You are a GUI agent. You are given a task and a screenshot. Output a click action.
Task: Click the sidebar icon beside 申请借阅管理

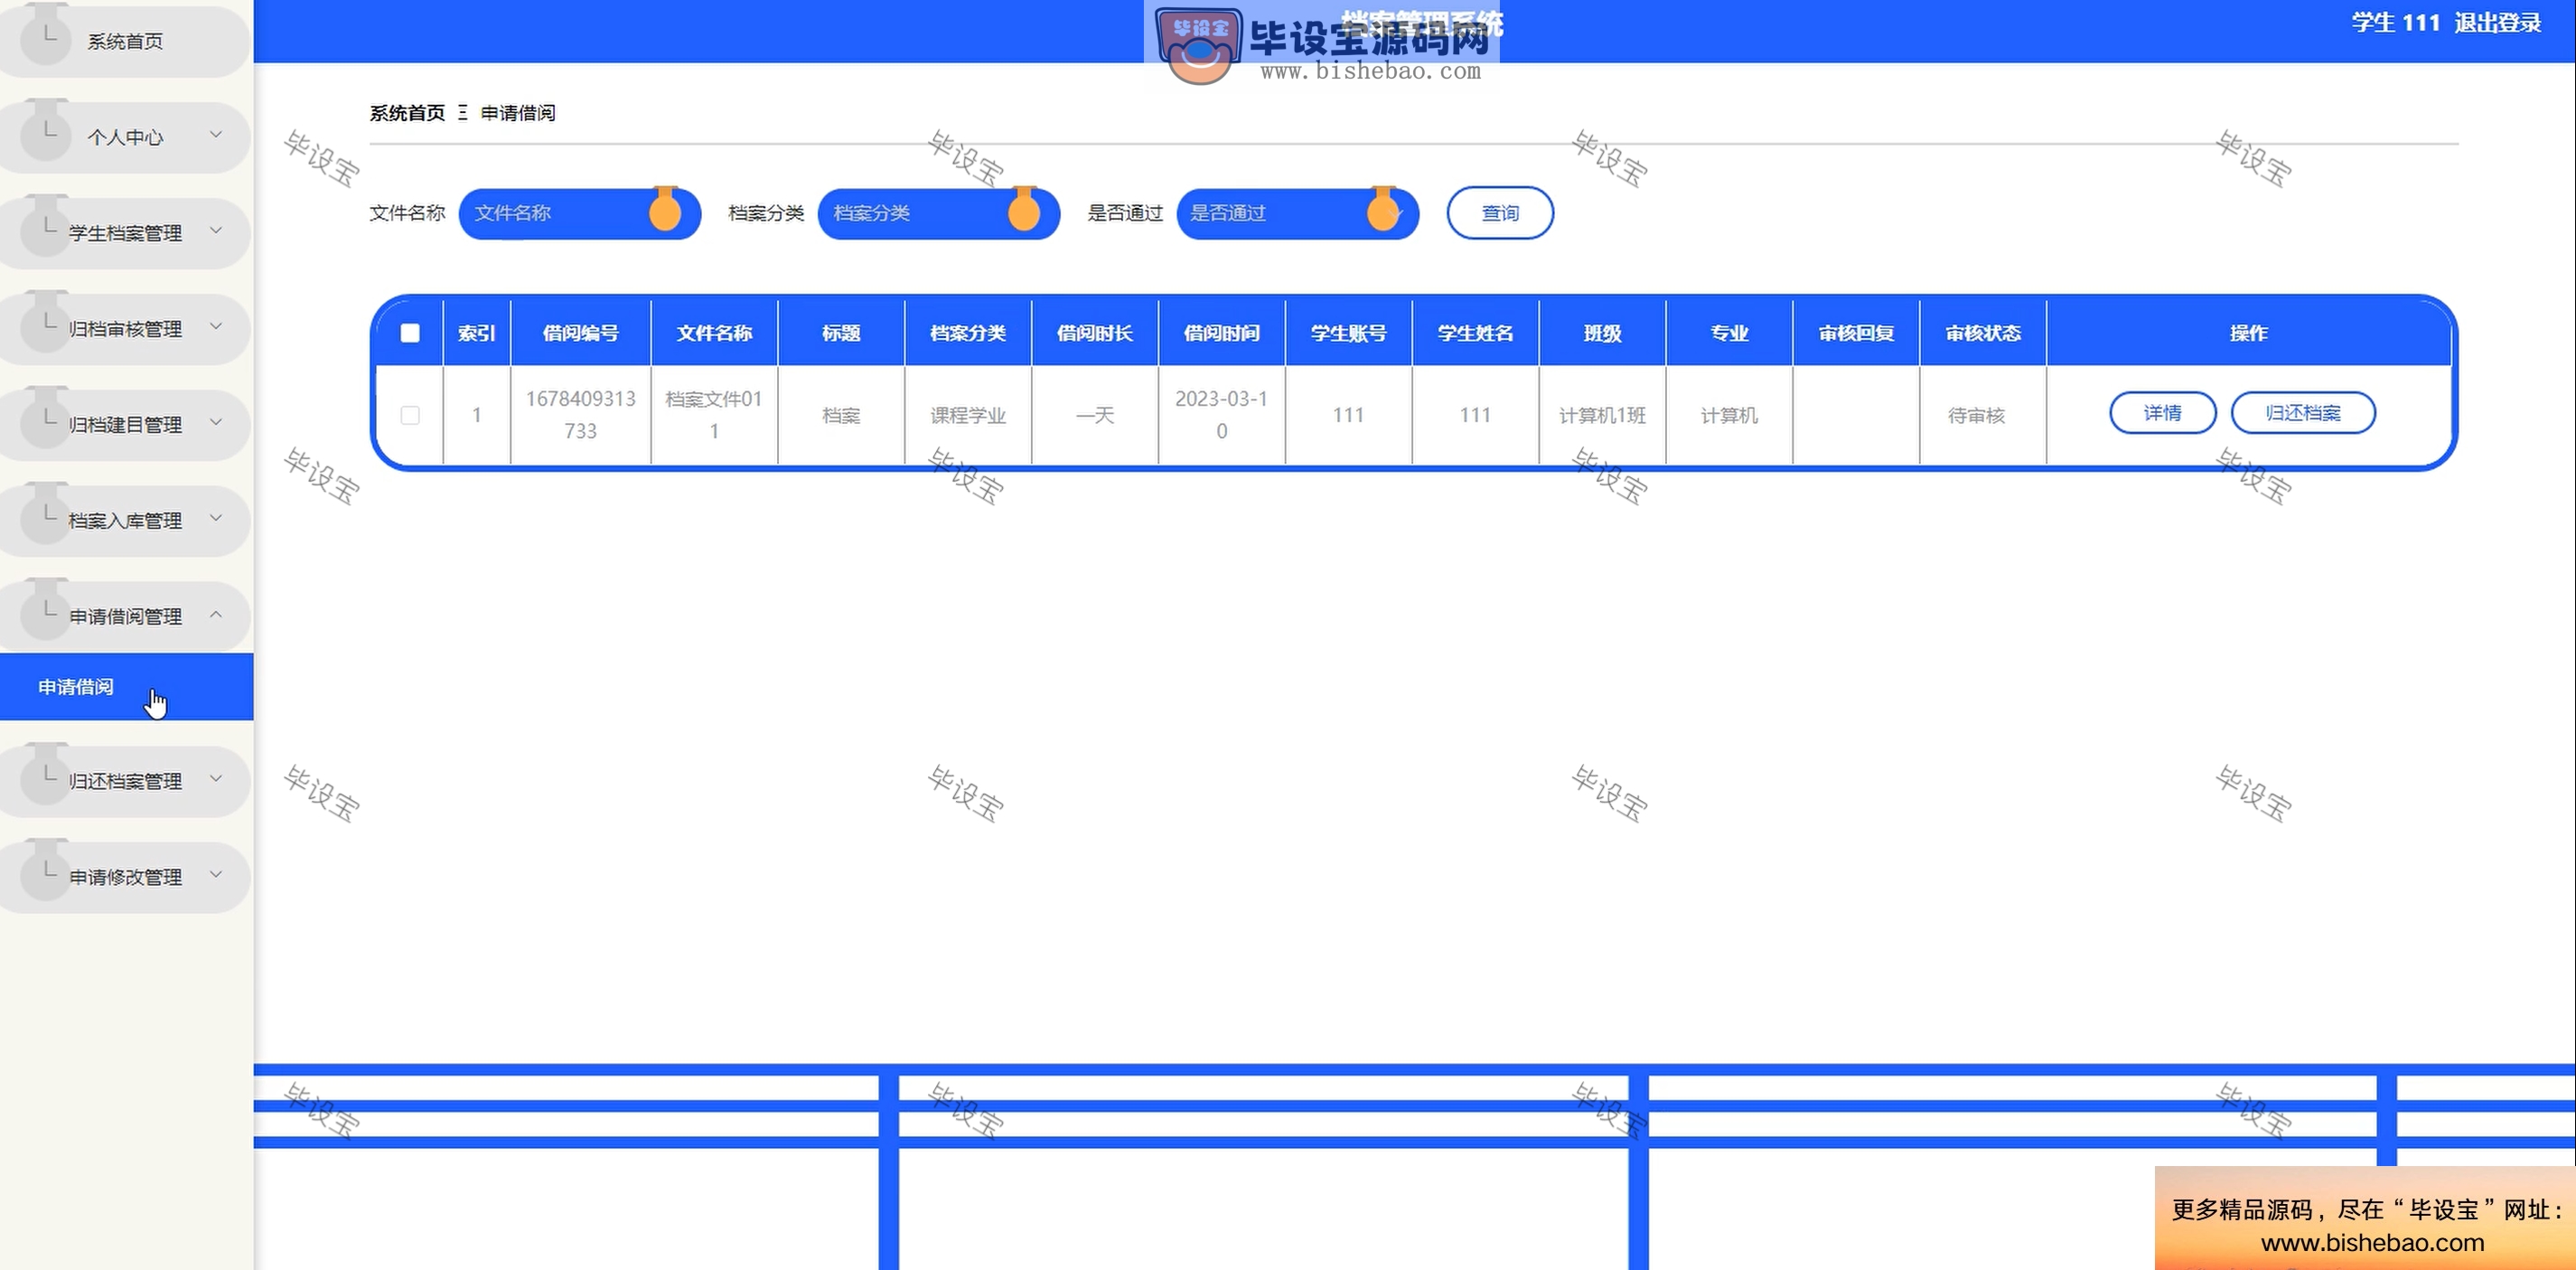(46, 611)
